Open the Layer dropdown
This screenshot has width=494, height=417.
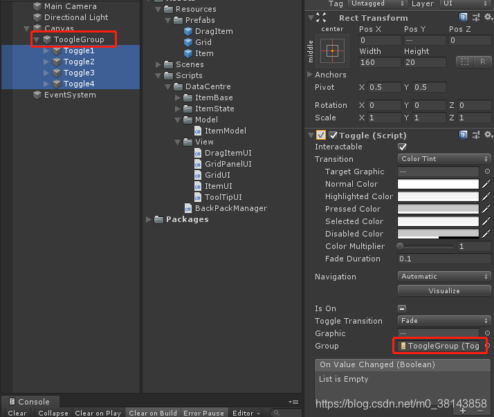coord(466,3)
